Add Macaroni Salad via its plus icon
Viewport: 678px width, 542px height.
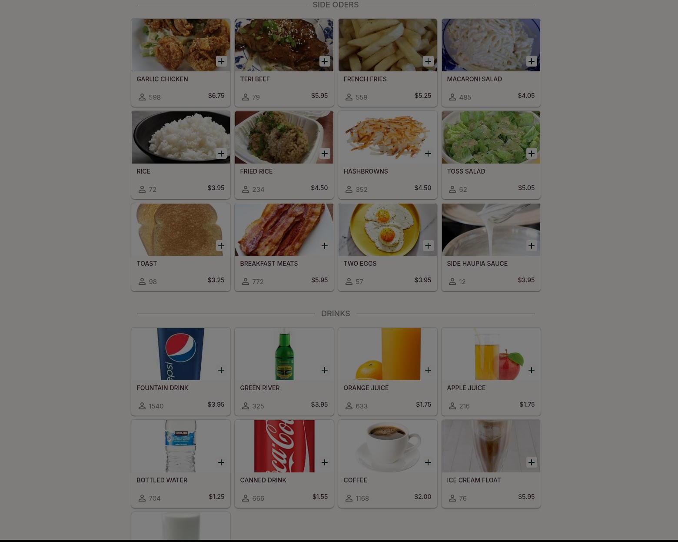tap(532, 61)
